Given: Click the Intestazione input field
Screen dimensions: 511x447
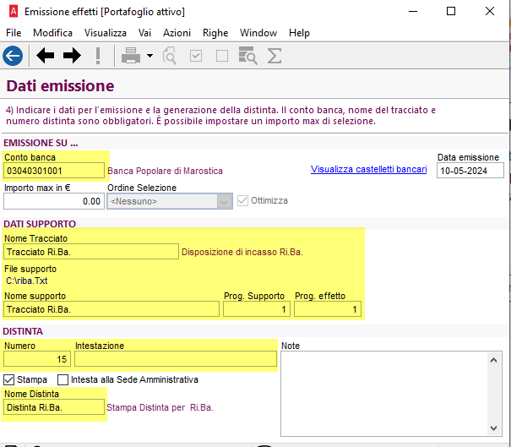Looking at the screenshot, I should tap(176, 359).
